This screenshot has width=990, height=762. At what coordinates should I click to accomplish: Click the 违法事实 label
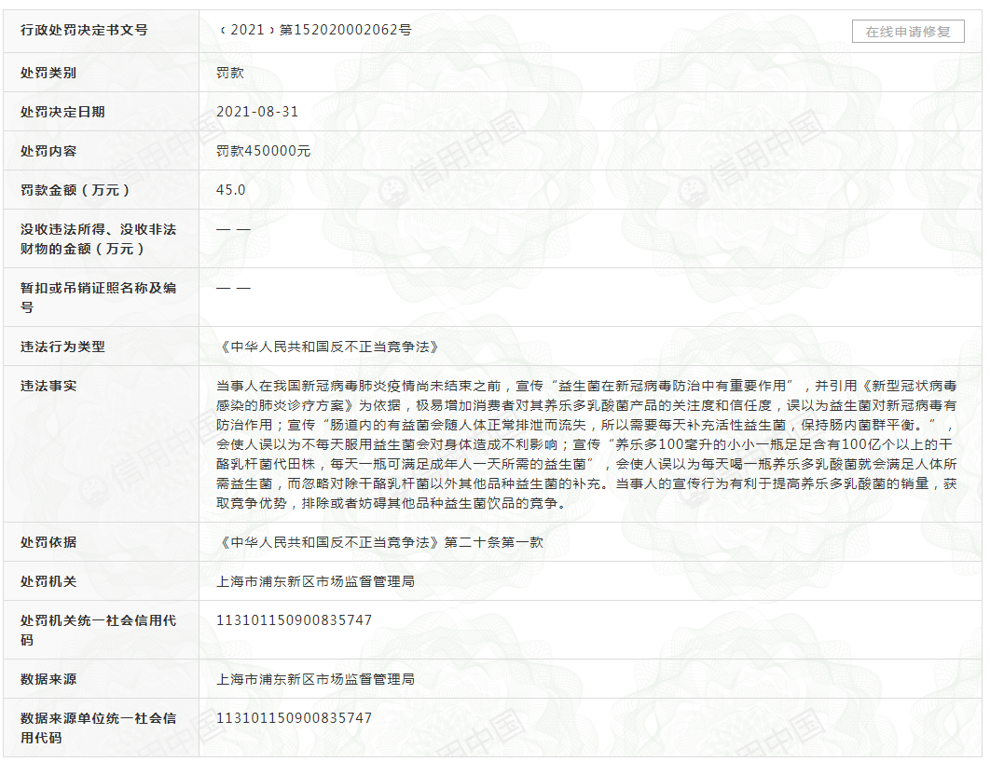point(48,386)
